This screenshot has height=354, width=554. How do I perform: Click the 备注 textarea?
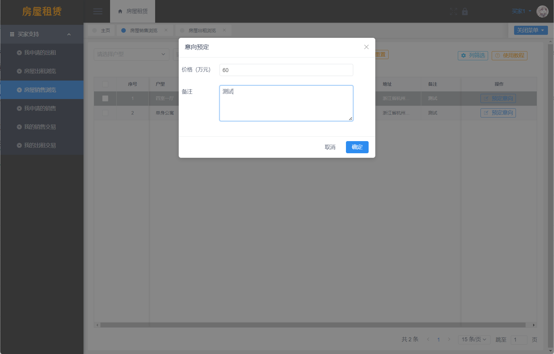point(286,103)
